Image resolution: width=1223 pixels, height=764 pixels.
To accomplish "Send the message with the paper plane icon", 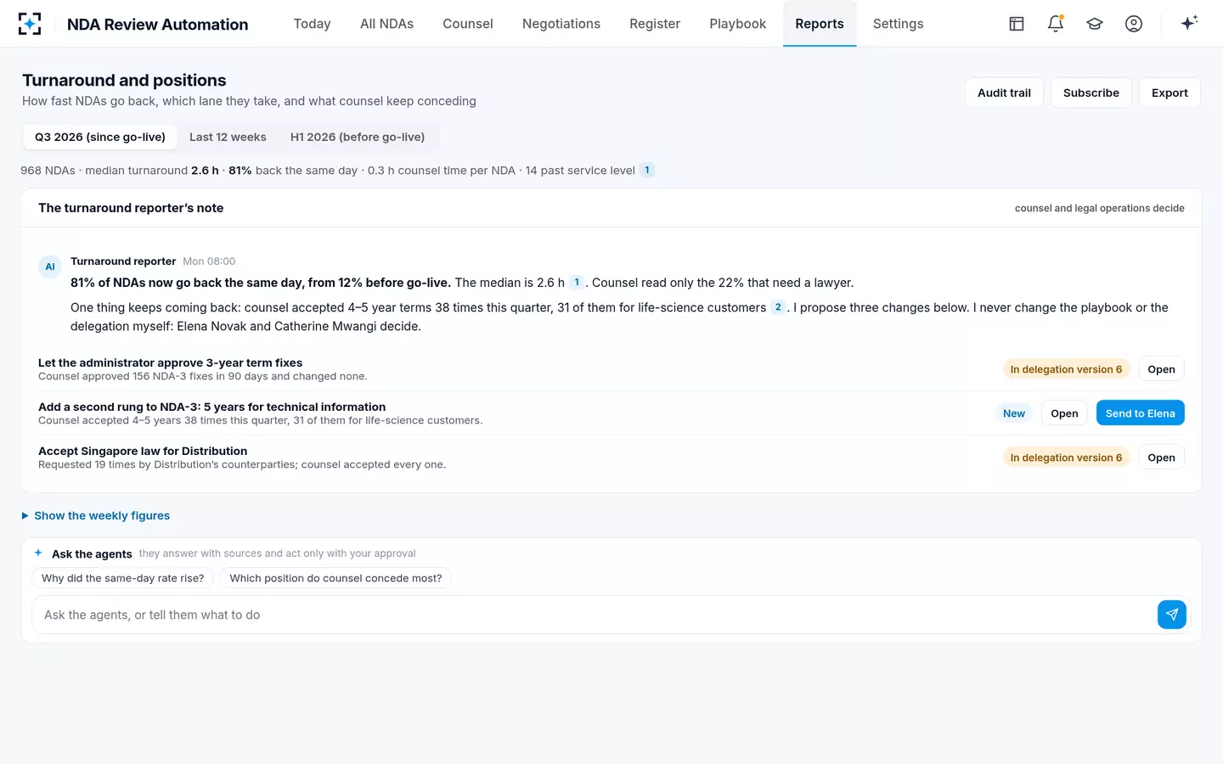I will pos(1172,615).
